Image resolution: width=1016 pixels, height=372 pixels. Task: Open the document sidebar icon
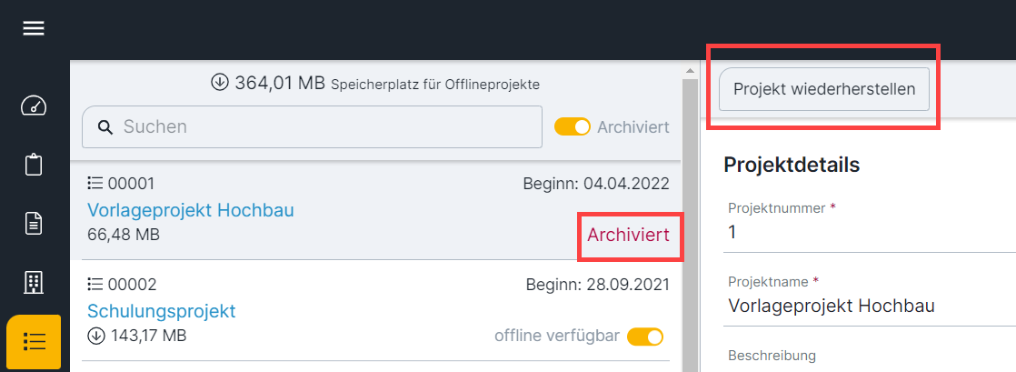[x=34, y=224]
